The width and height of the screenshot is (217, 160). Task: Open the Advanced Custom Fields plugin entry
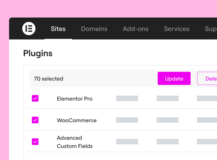[75, 142]
